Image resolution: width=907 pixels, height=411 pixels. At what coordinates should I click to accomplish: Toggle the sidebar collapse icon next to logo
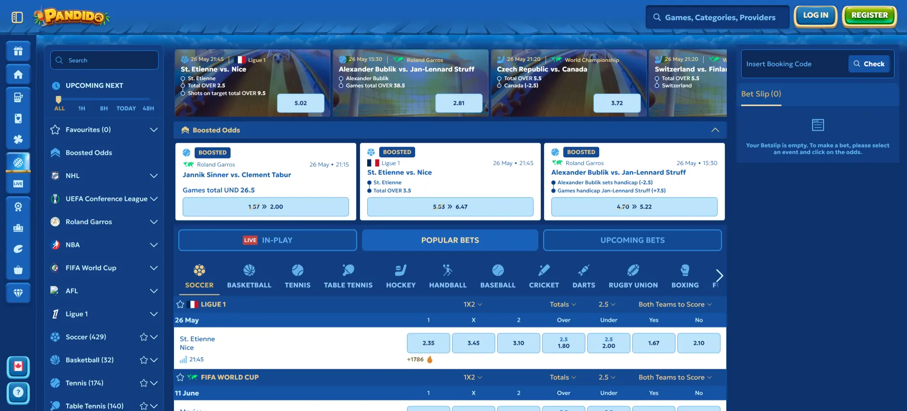pyautogui.click(x=17, y=17)
